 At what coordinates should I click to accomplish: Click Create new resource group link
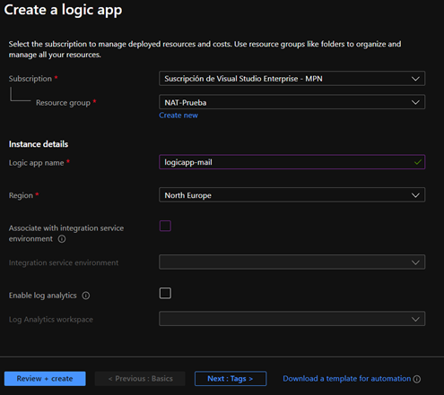[178, 116]
